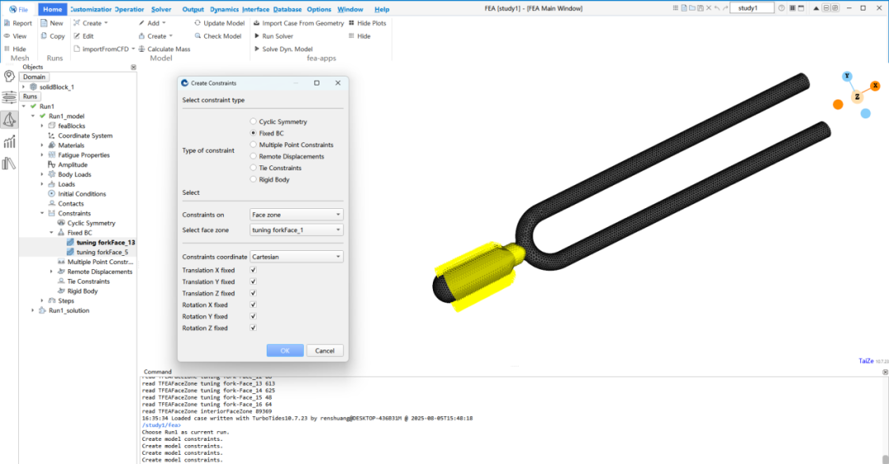The image size is (889, 464).
Task: Collapse the Run1_model tree node
Action: pos(33,115)
